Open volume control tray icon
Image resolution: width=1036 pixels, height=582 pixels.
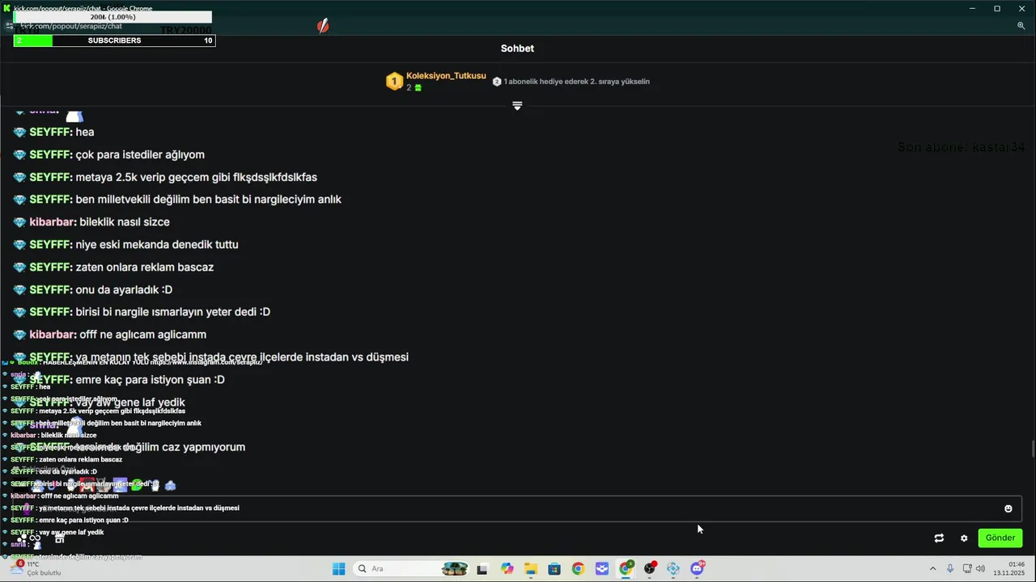coord(981,569)
